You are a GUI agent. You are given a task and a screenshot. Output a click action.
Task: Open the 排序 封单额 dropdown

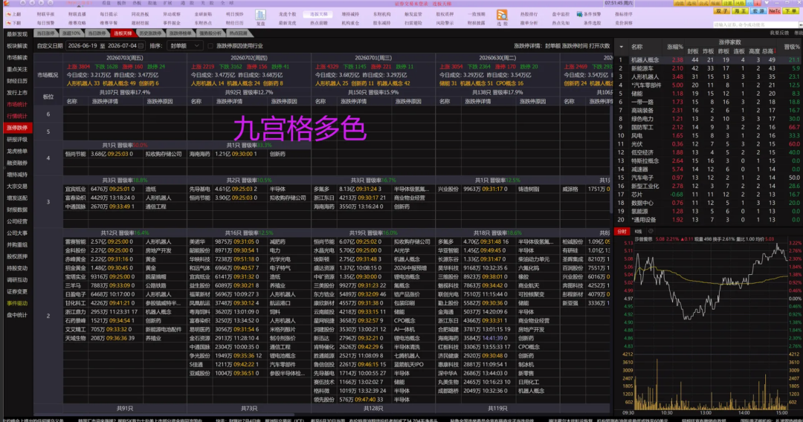(x=185, y=46)
